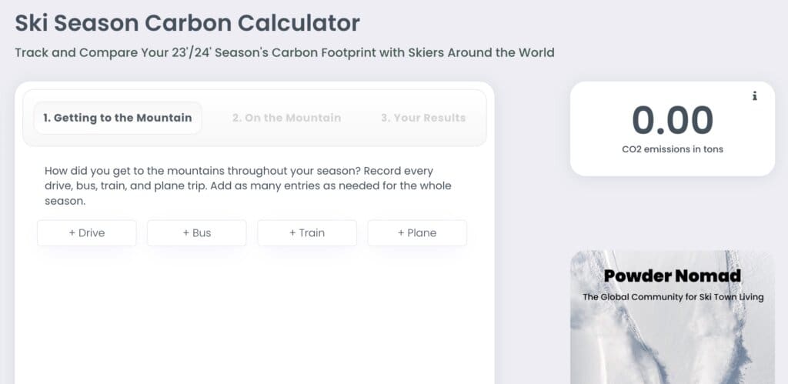Go to the Your Results tab
The width and height of the screenshot is (788, 384).
click(x=422, y=118)
